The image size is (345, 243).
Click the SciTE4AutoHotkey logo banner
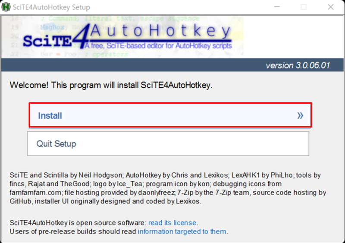122,37
